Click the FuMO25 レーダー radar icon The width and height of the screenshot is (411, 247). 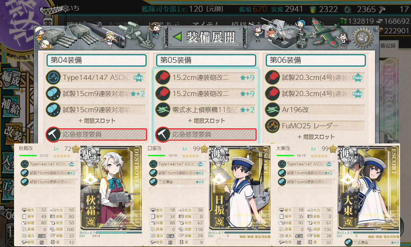coord(272,126)
